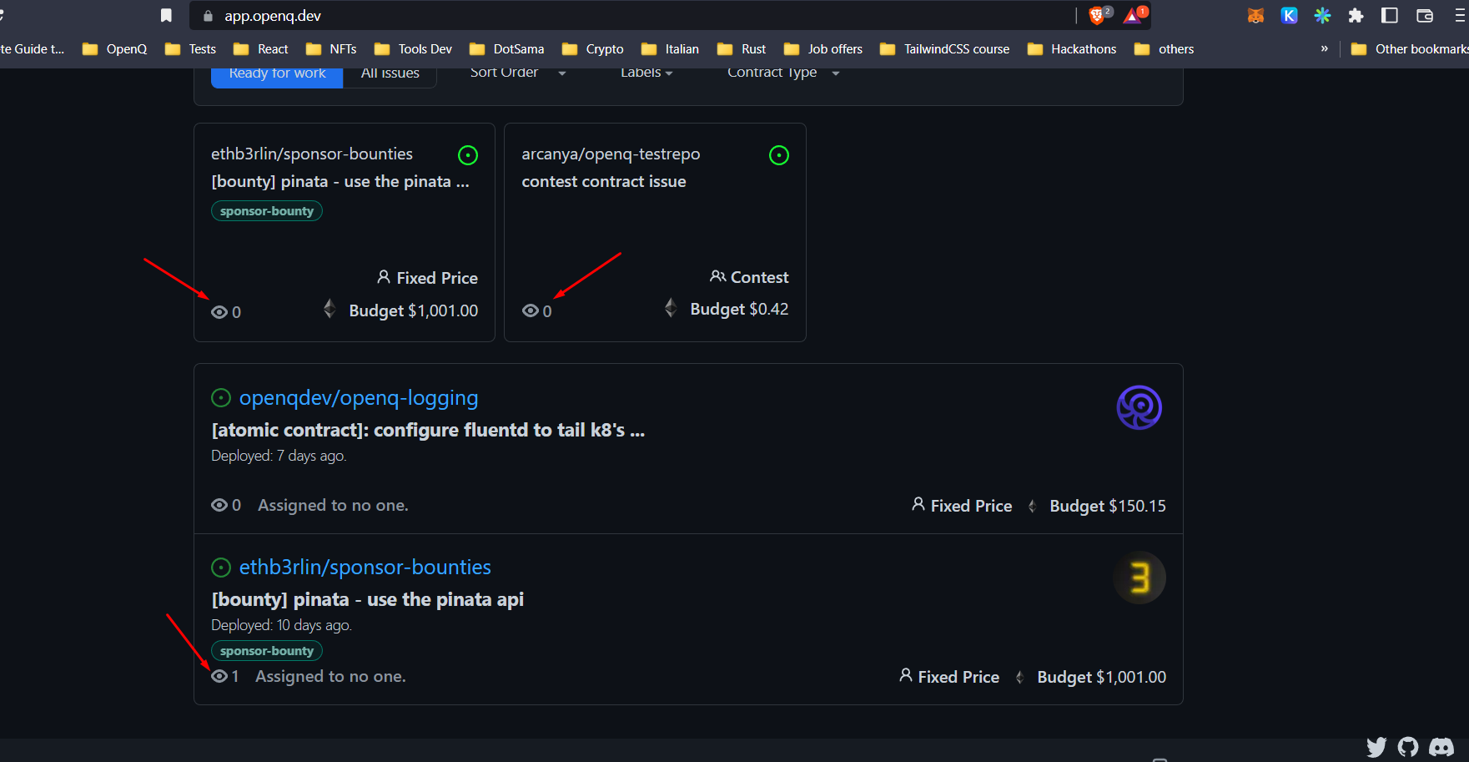This screenshot has width=1469, height=762.
Task: Toggle the browser sidebar panel icon
Action: pos(1390,16)
